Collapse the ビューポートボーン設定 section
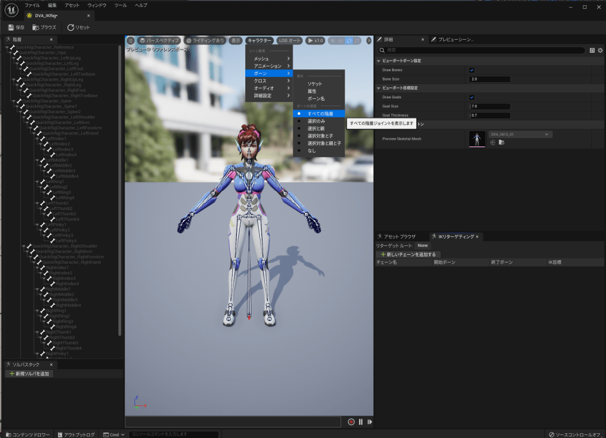The height and width of the screenshot is (438, 606). click(379, 61)
